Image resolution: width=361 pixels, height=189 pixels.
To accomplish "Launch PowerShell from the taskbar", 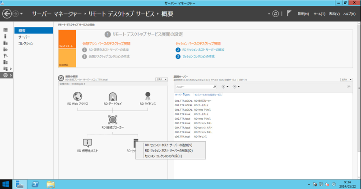I will click(x=35, y=184).
